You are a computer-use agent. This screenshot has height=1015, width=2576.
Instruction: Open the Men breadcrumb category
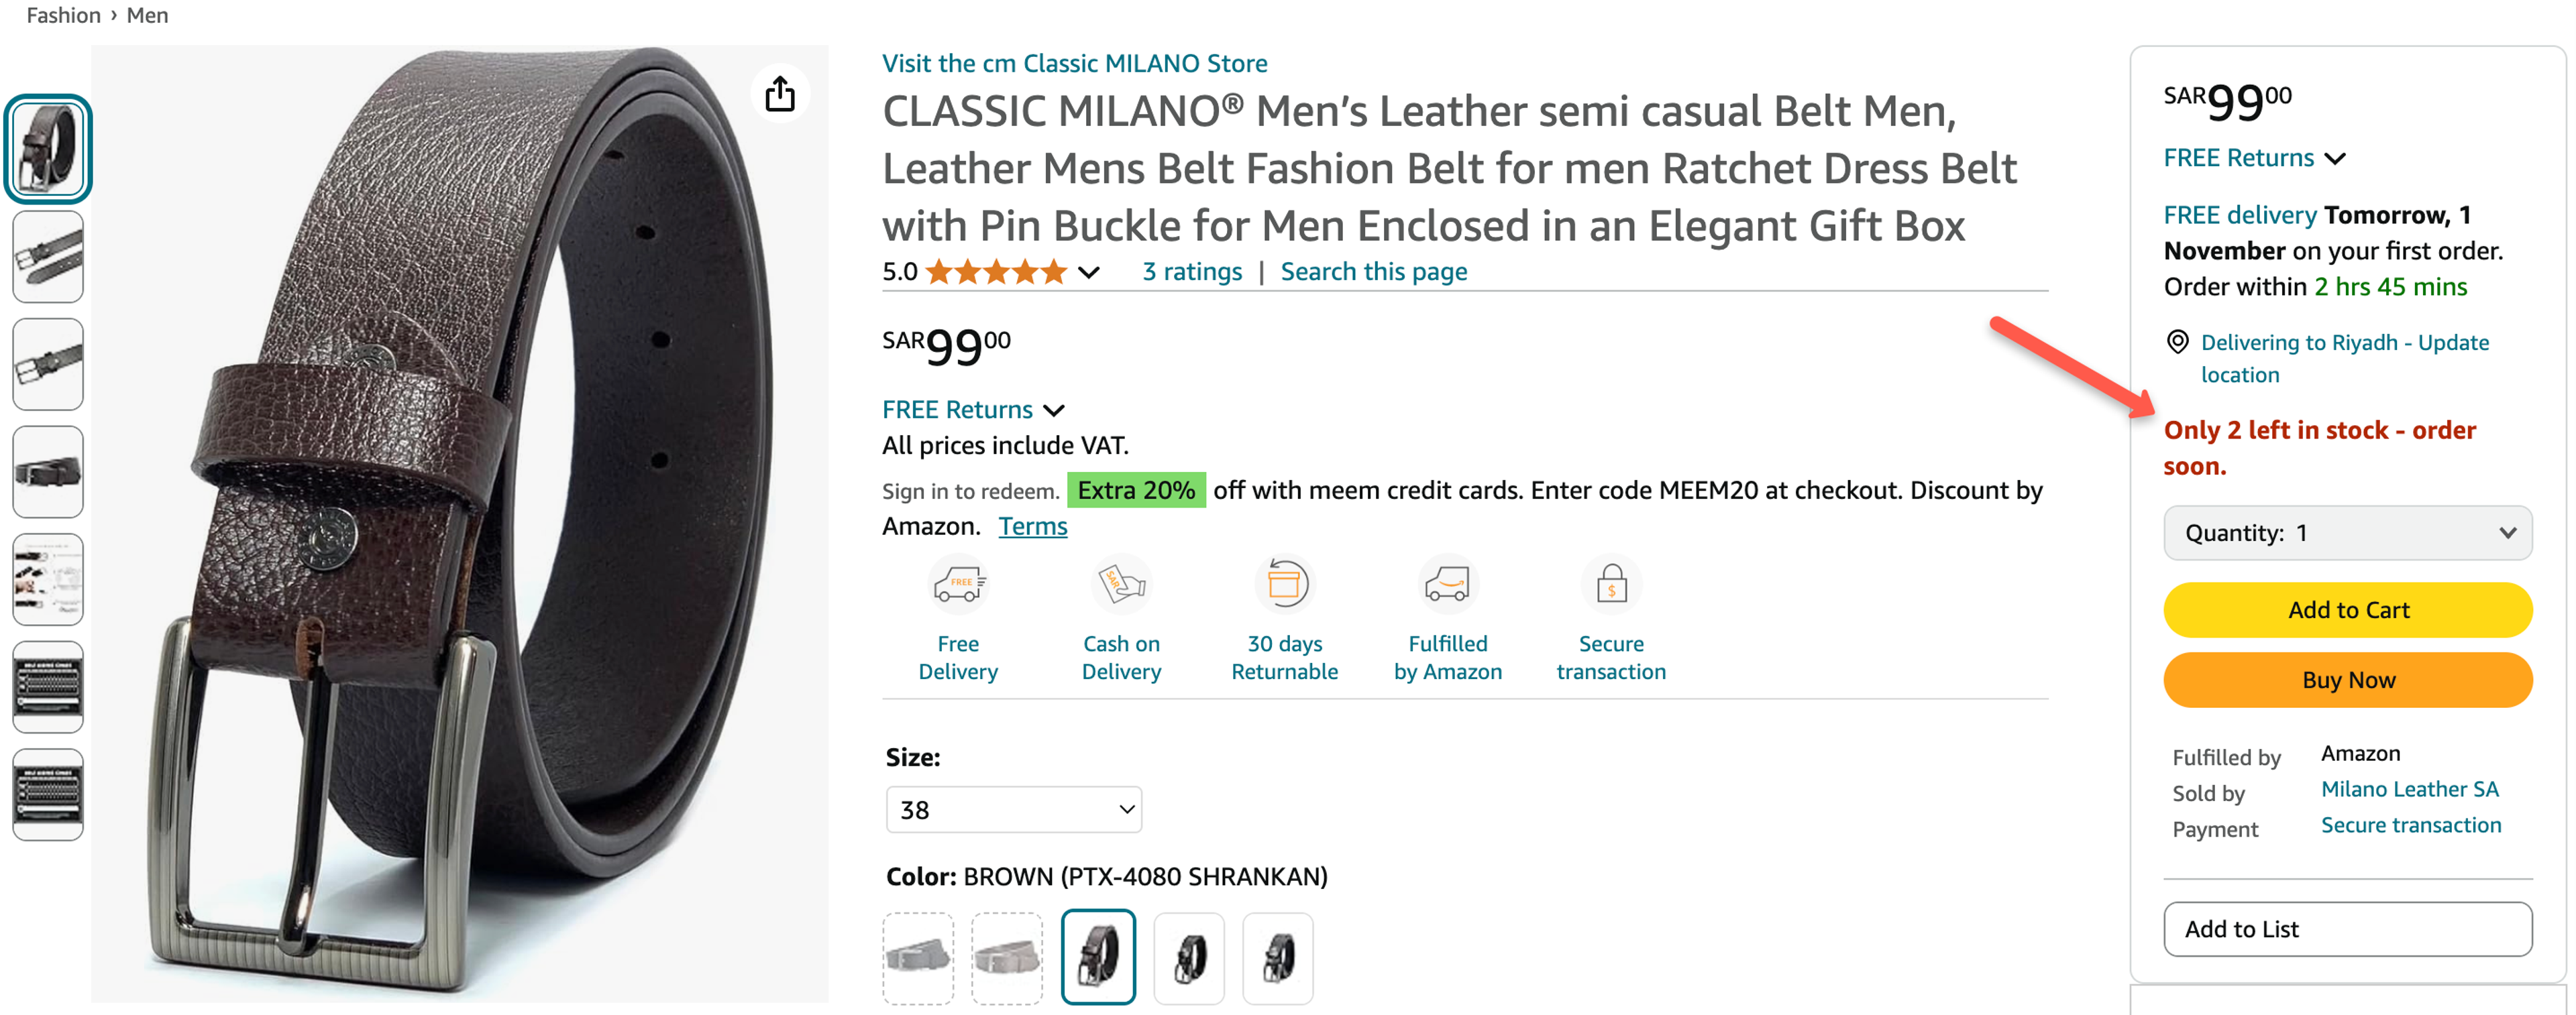pyautogui.click(x=148, y=14)
